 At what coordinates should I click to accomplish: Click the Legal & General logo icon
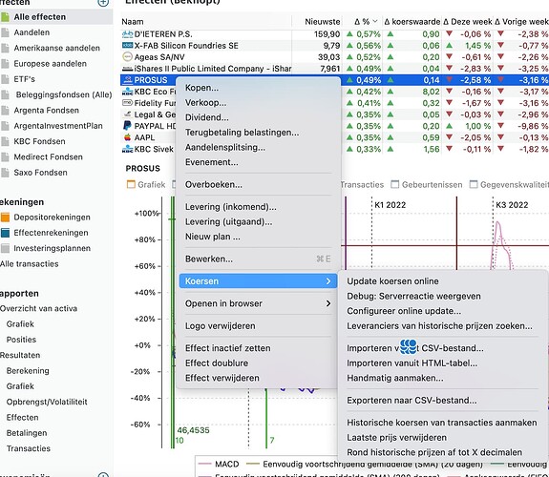click(x=127, y=114)
